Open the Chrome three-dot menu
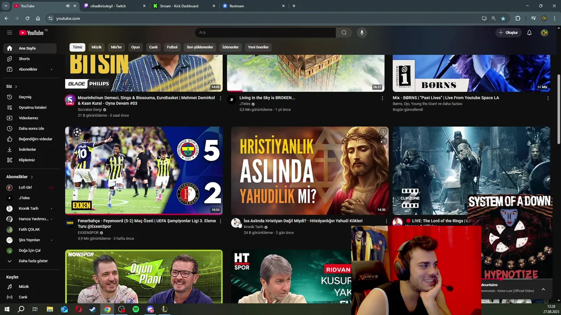The height and width of the screenshot is (315, 561). [554, 18]
